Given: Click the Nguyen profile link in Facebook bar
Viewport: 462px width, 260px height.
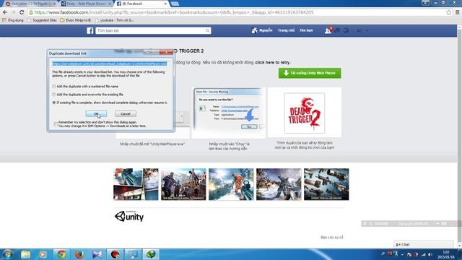Looking at the screenshot, I should (x=262, y=30).
